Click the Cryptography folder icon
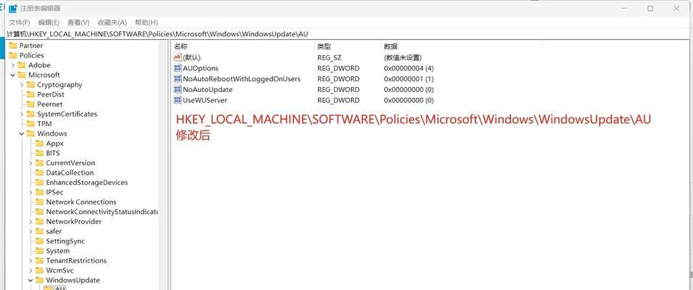 coord(30,84)
